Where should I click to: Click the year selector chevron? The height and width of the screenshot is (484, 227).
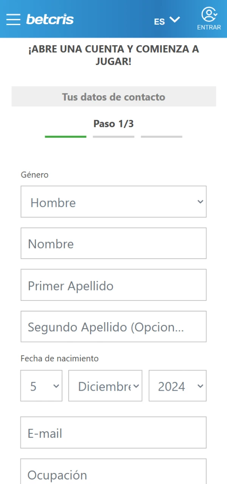click(200, 385)
